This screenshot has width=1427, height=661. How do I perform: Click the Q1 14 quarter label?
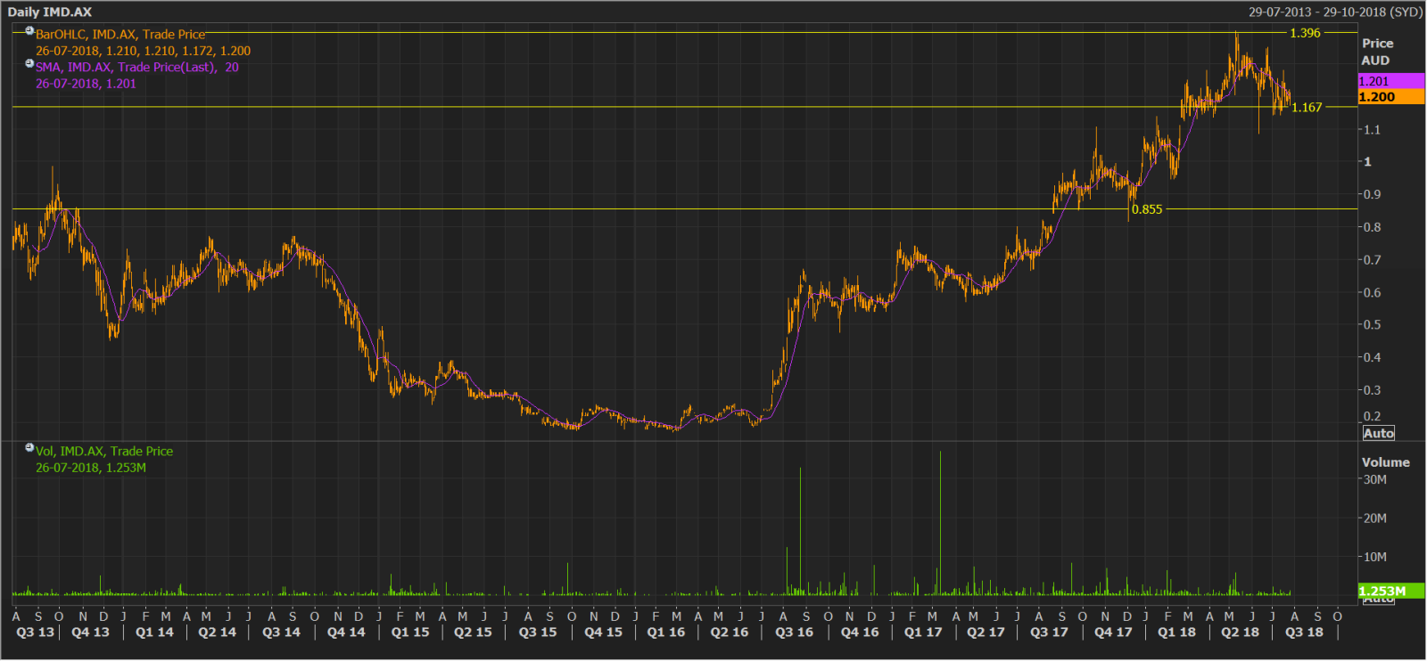pyautogui.click(x=155, y=632)
